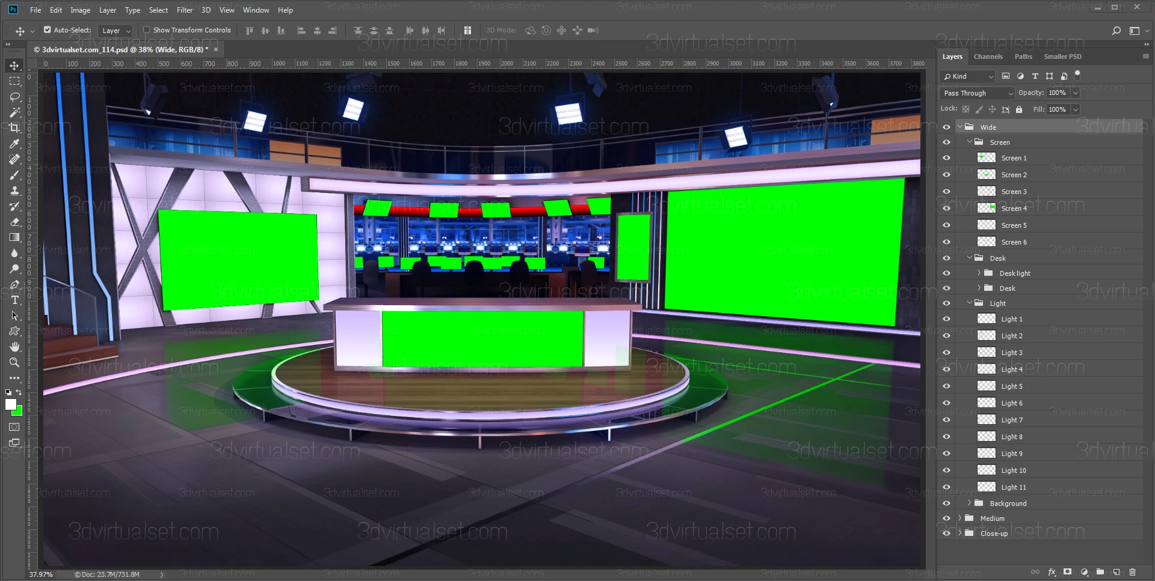Create a new group via folder icon

pyautogui.click(x=1100, y=572)
